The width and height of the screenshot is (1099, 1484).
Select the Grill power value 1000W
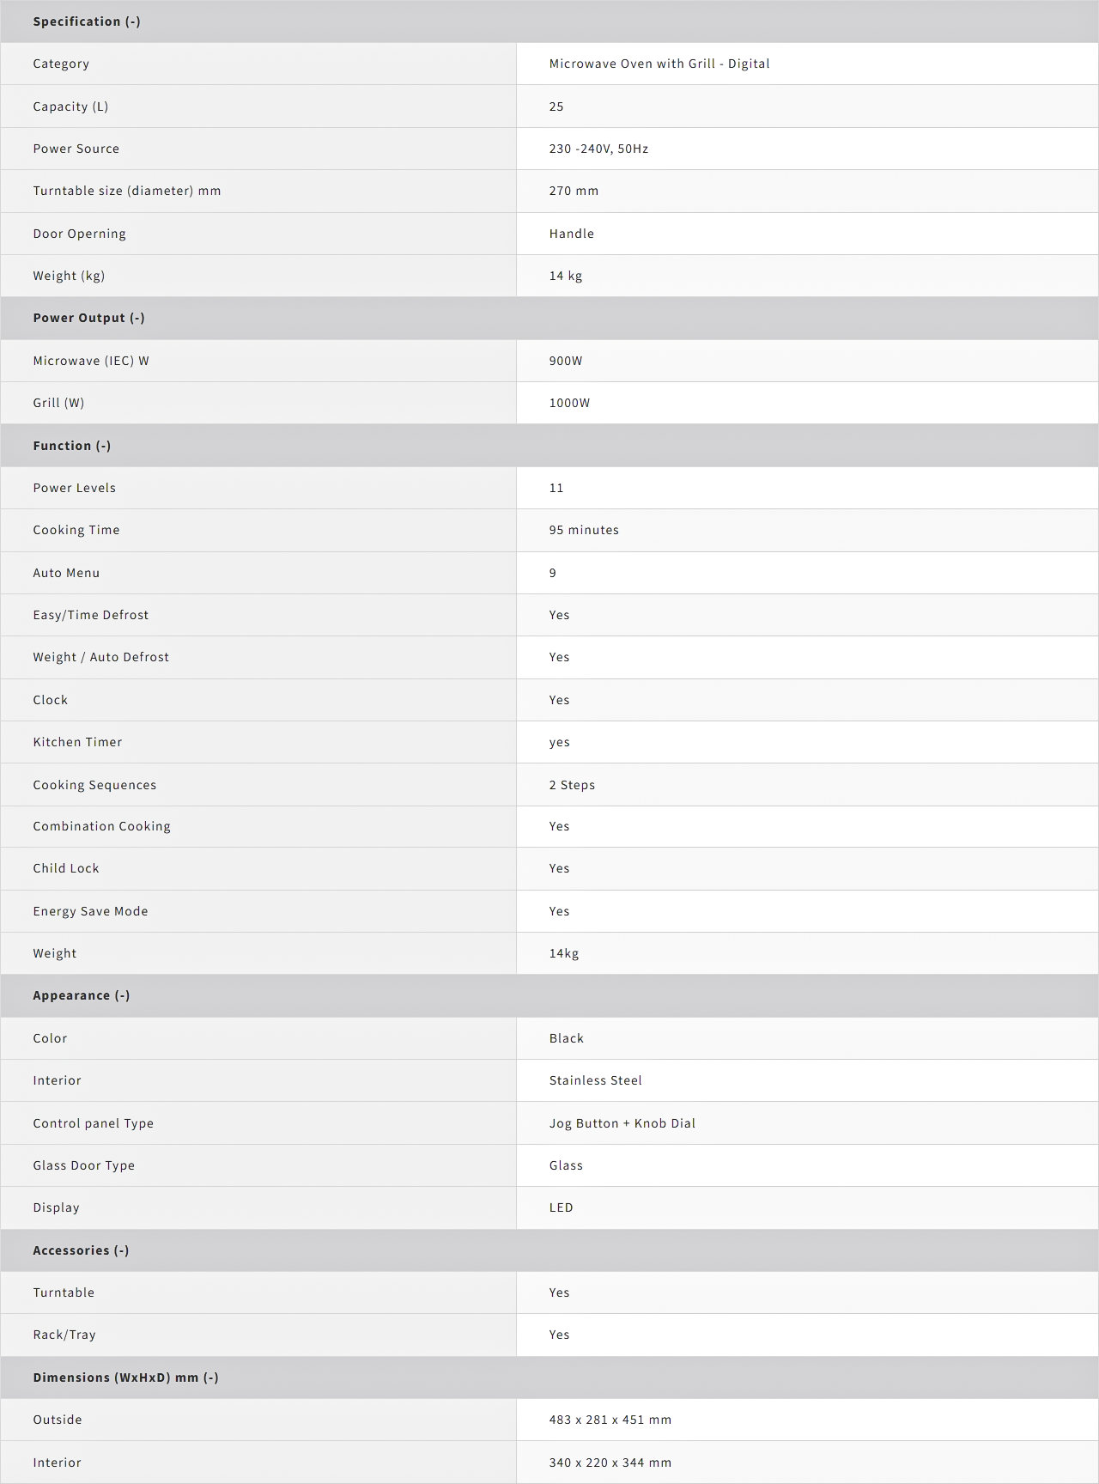pos(569,403)
